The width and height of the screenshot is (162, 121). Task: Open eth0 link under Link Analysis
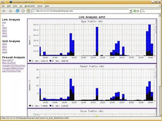(x=5, y=28)
